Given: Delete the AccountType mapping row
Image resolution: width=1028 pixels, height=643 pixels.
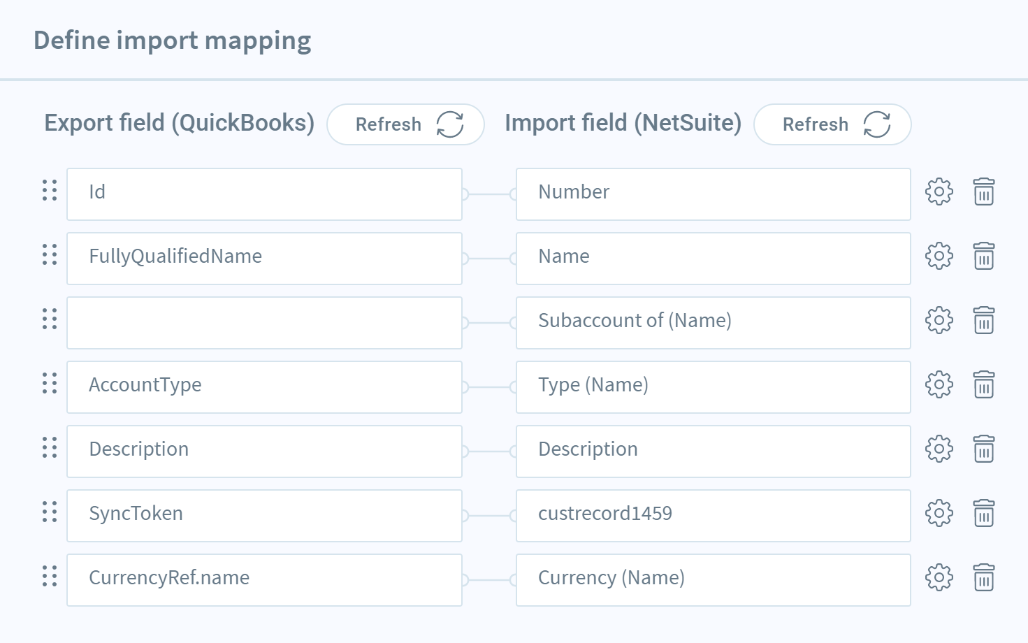Looking at the screenshot, I should coord(984,384).
